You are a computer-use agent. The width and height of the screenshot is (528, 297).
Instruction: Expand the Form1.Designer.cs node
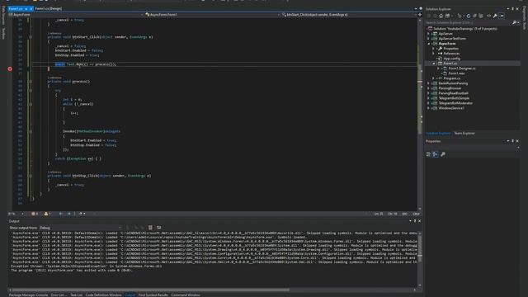(x=438, y=68)
